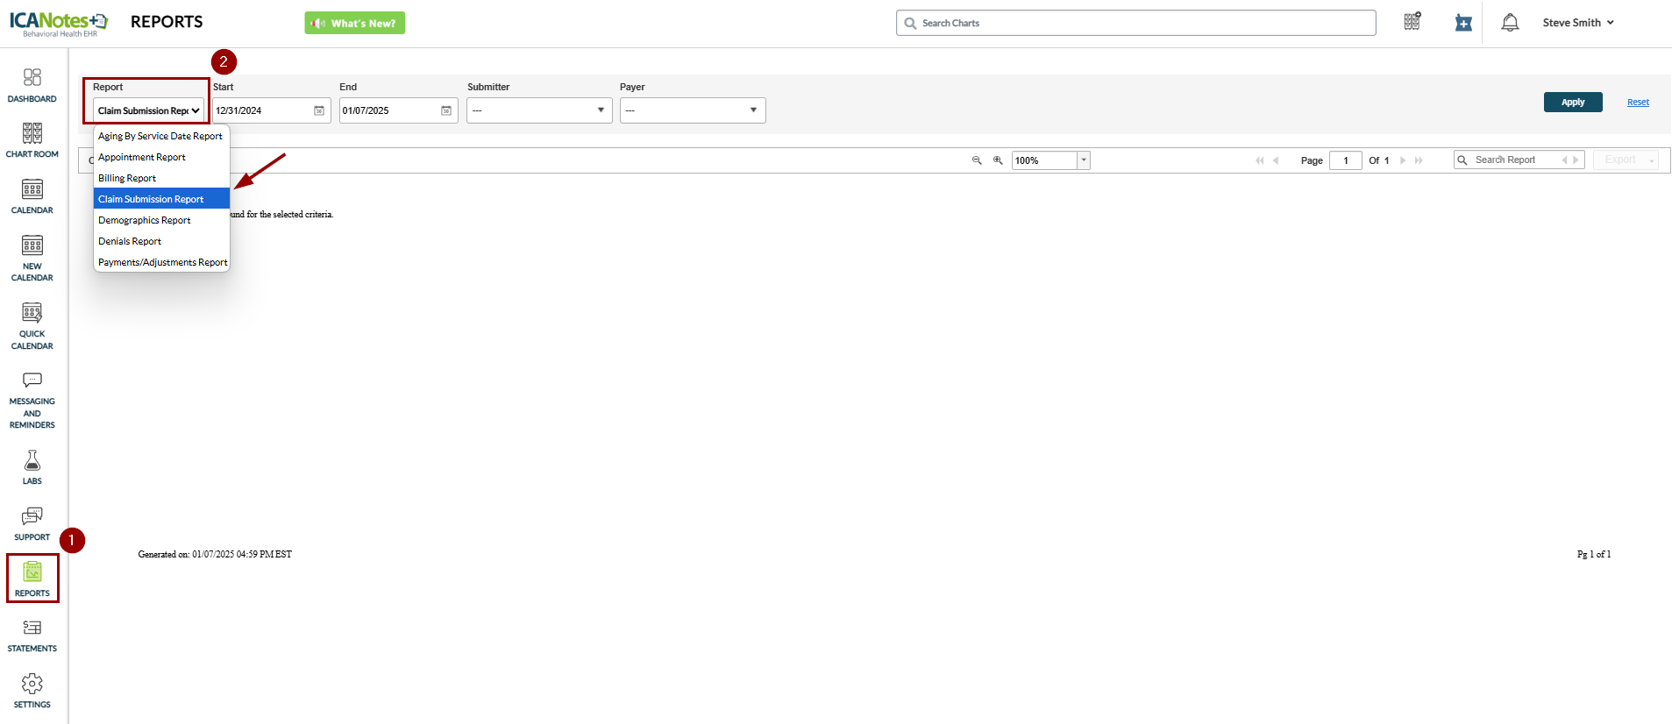
Task: Select Claim Submission Report option
Action: [x=161, y=199]
